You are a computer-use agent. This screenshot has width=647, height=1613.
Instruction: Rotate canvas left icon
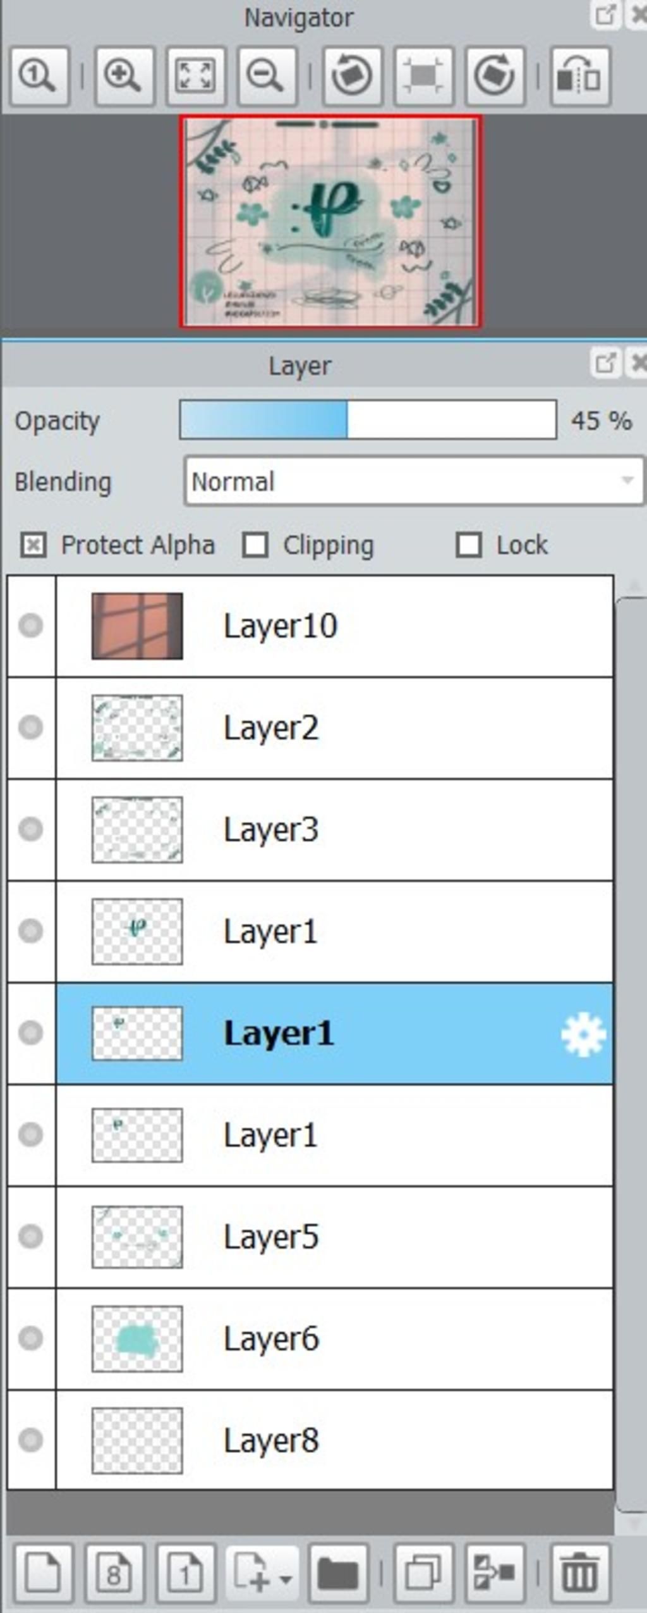(353, 76)
